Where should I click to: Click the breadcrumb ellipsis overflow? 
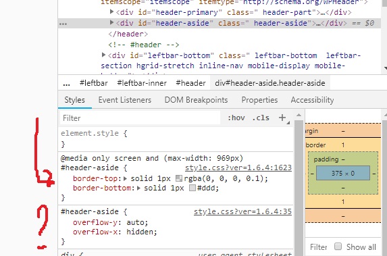click(66, 84)
